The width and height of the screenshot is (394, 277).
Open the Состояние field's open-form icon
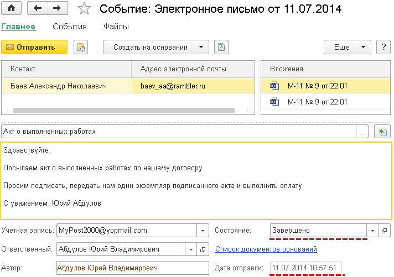point(385,230)
